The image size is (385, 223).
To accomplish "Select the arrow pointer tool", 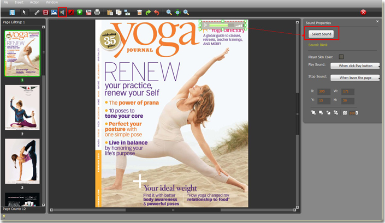I will [24, 12].
